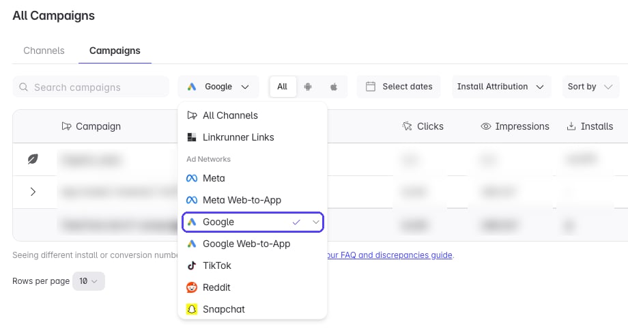Open the FAQ and discrepancies guide link
628x331 pixels.
[x=390, y=255]
